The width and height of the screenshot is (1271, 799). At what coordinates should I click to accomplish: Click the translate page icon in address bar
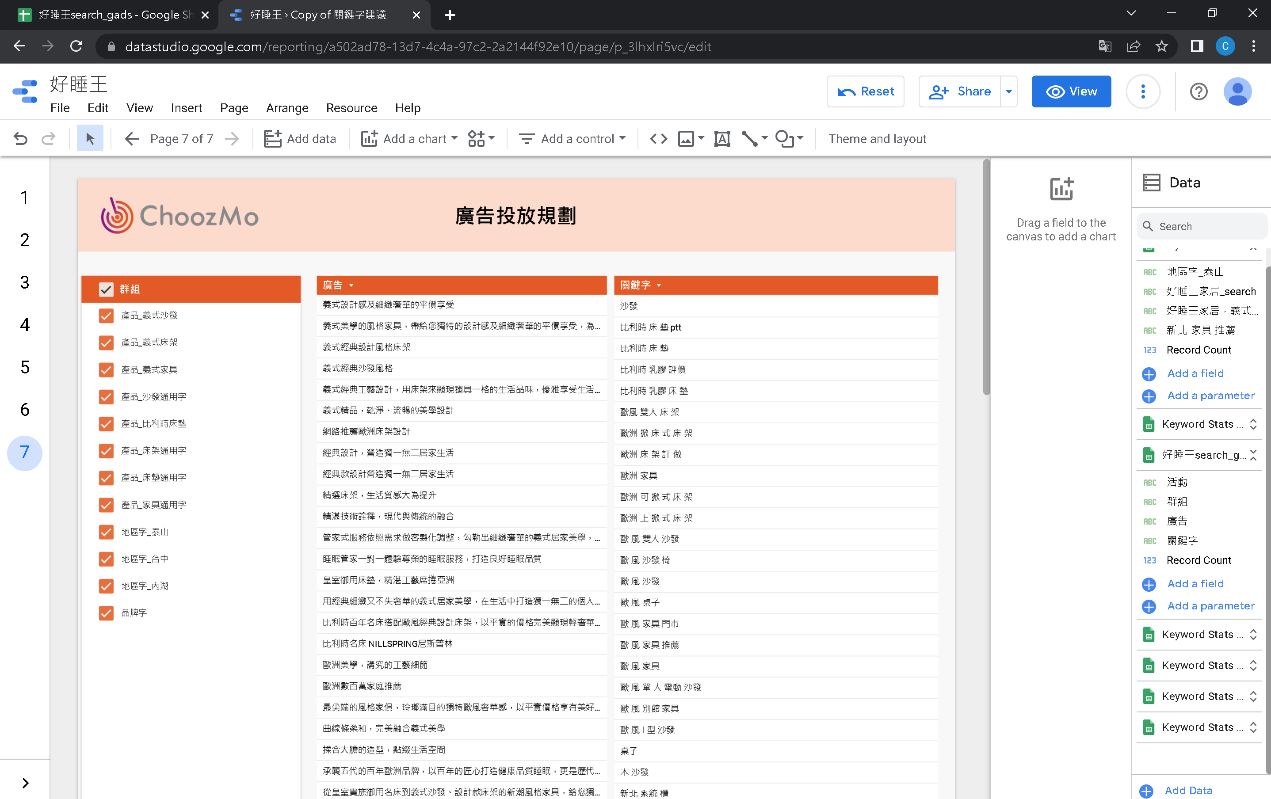[x=1105, y=46]
